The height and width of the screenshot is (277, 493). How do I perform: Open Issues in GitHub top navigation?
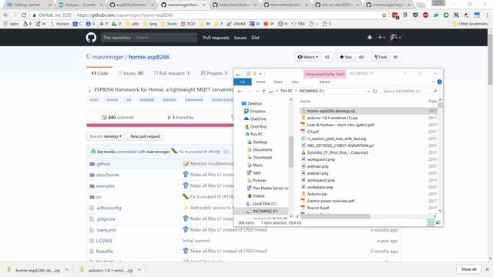pyautogui.click(x=240, y=38)
